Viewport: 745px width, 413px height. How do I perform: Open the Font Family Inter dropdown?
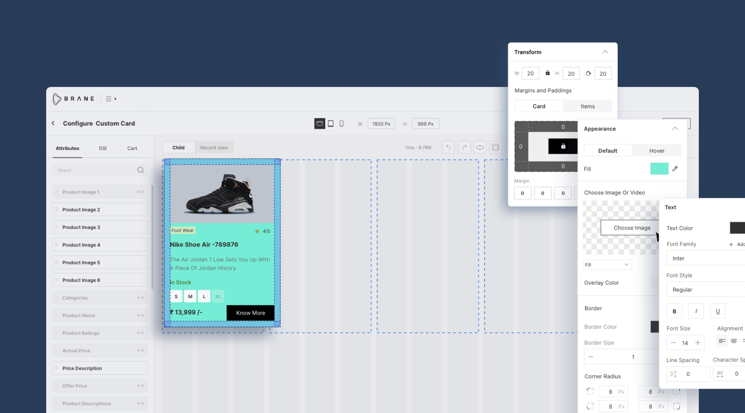point(705,258)
